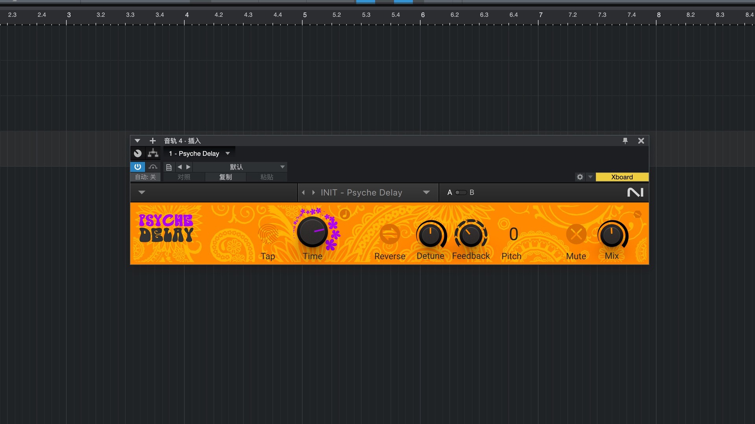Click timeline ruler at bar 7

(540, 15)
